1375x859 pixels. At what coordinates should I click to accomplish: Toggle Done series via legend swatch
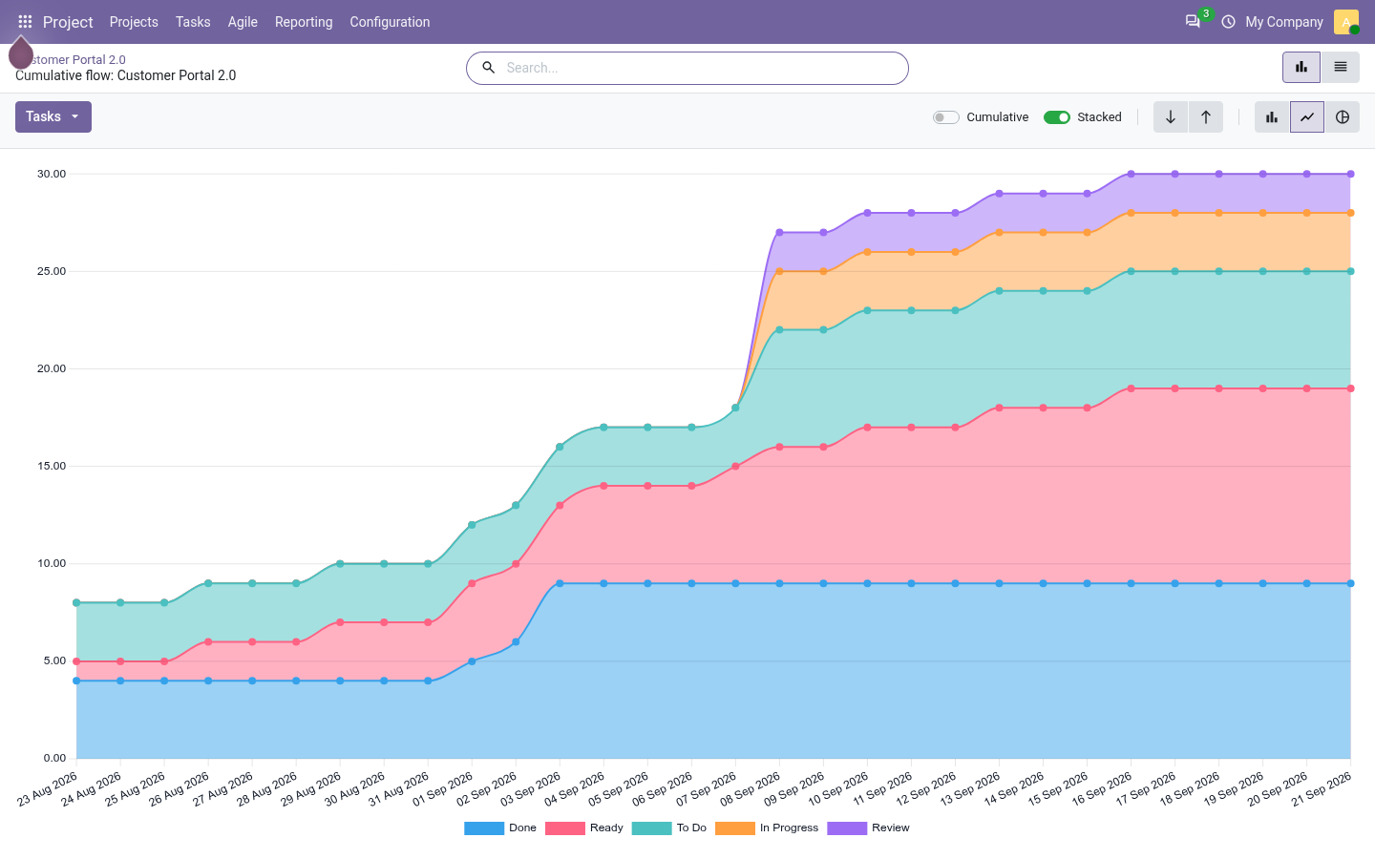(x=484, y=828)
